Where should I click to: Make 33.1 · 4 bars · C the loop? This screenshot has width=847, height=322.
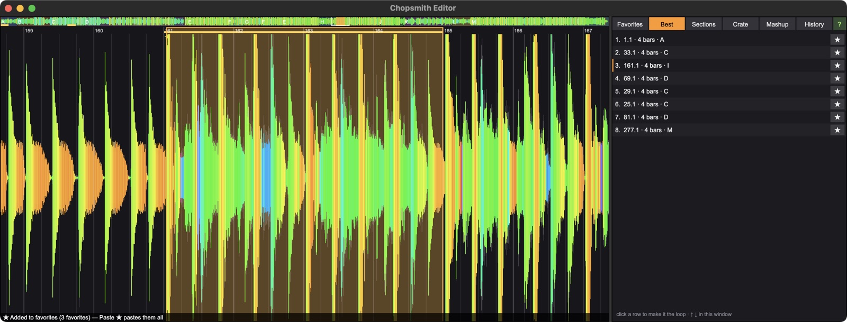point(721,52)
